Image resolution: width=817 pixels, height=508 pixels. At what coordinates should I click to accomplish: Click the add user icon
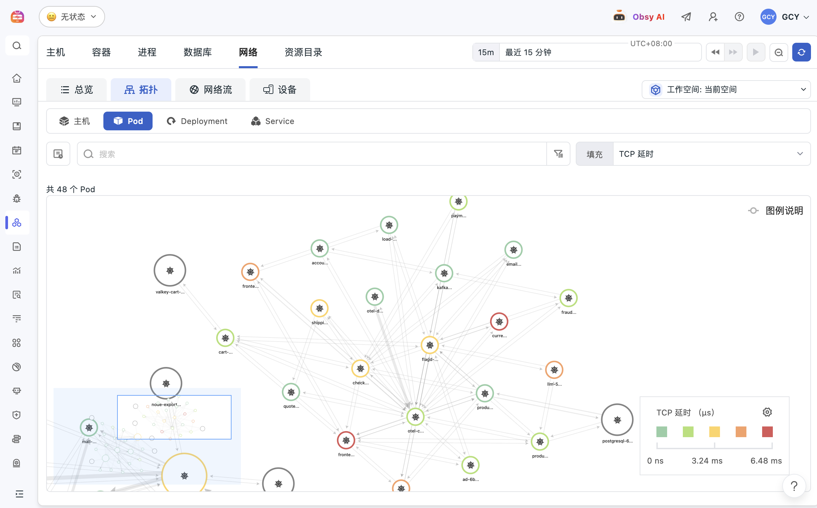pyautogui.click(x=713, y=16)
